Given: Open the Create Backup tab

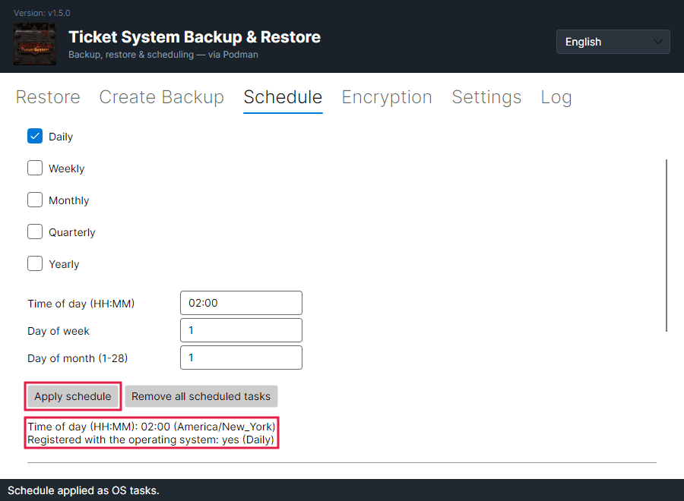Looking at the screenshot, I should tap(161, 97).
